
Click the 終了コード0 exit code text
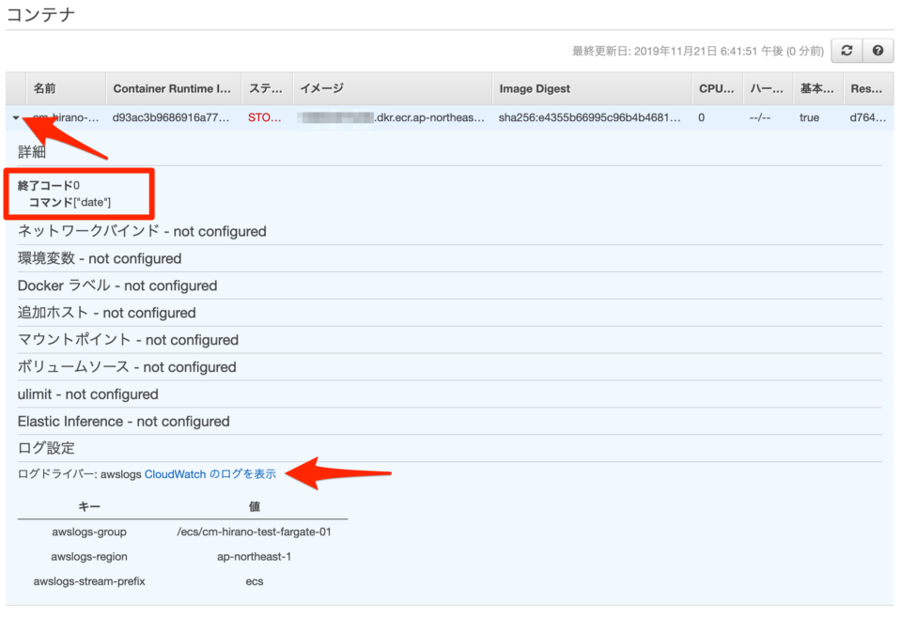(49, 185)
